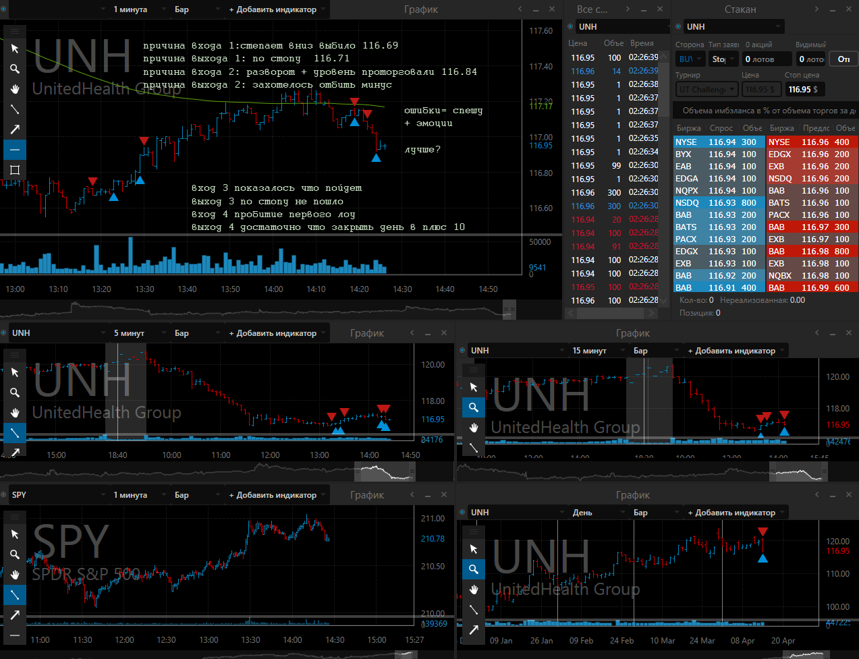The width and height of the screenshot is (859, 659).
Task: Select the cursor tool in the SPY chart
Action: pyautogui.click(x=15, y=534)
